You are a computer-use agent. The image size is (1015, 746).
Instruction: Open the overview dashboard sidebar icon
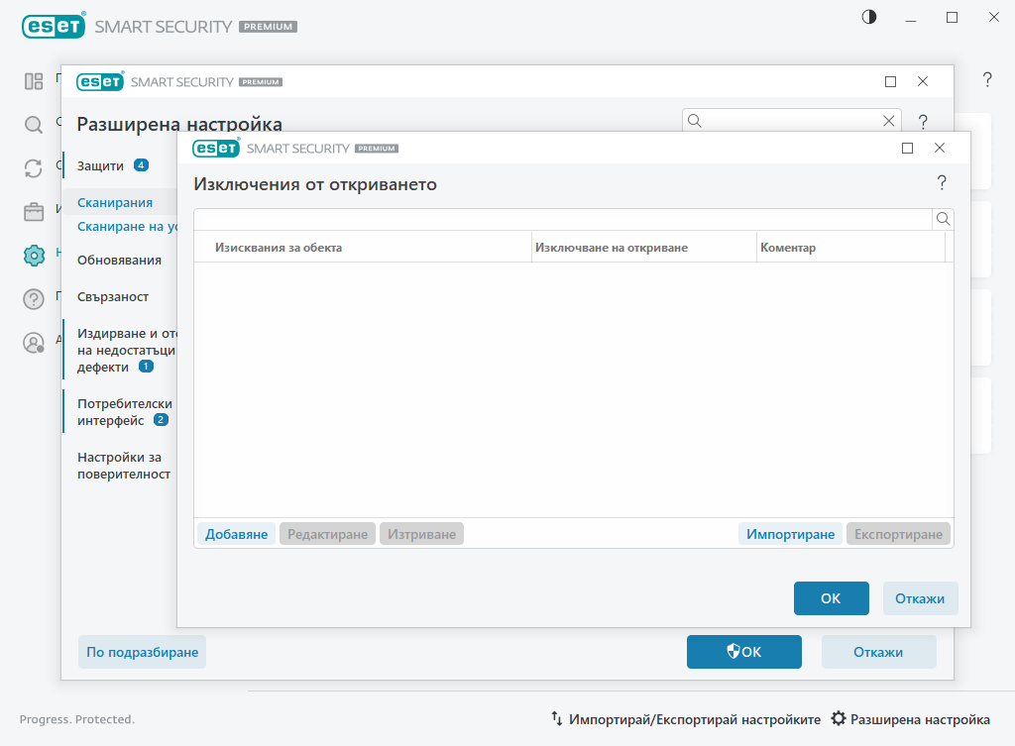(34, 81)
